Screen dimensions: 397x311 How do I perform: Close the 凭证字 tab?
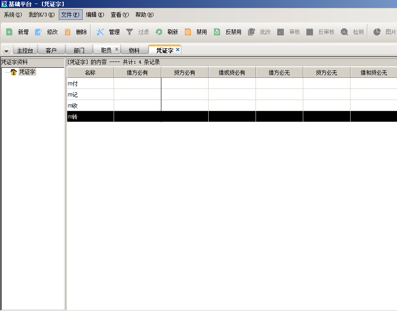point(178,50)
